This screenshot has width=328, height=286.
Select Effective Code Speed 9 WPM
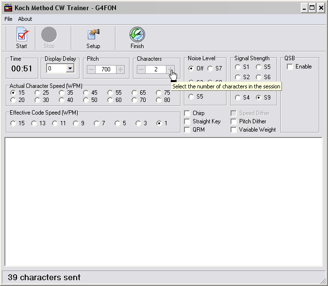[76, 123]
